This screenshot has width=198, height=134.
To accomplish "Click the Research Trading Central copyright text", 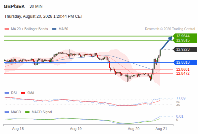I will tap(170, 29).
